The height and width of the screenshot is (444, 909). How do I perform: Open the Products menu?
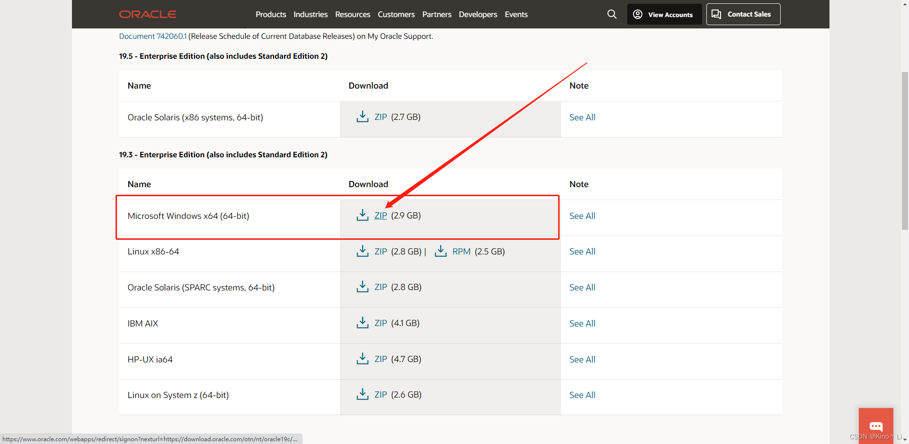pyautogui.click(x=270, y=14)
